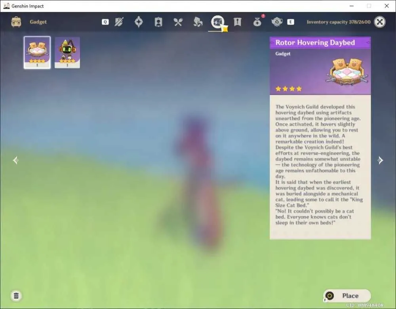Open the Materials inventory tab

click(198, 22)
